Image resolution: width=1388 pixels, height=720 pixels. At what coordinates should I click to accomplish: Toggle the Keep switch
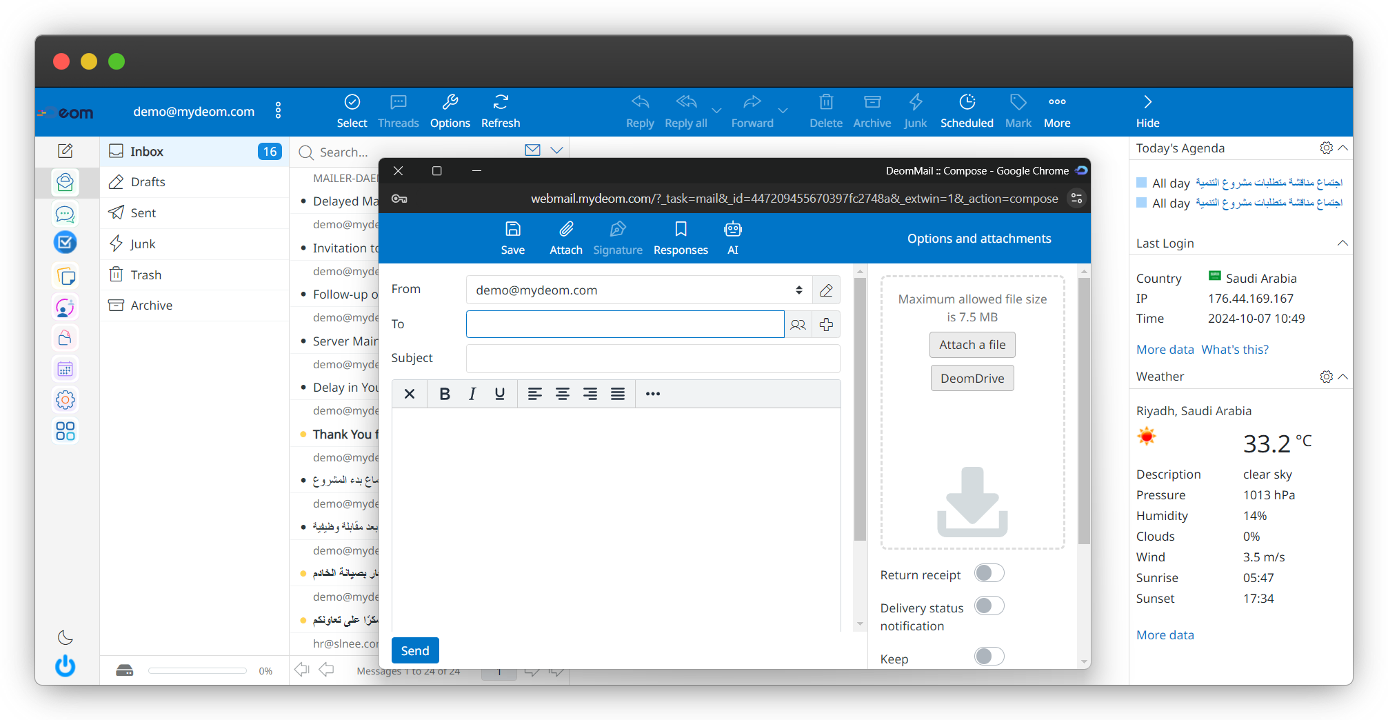pyautogui.click(x=989, y=657)
